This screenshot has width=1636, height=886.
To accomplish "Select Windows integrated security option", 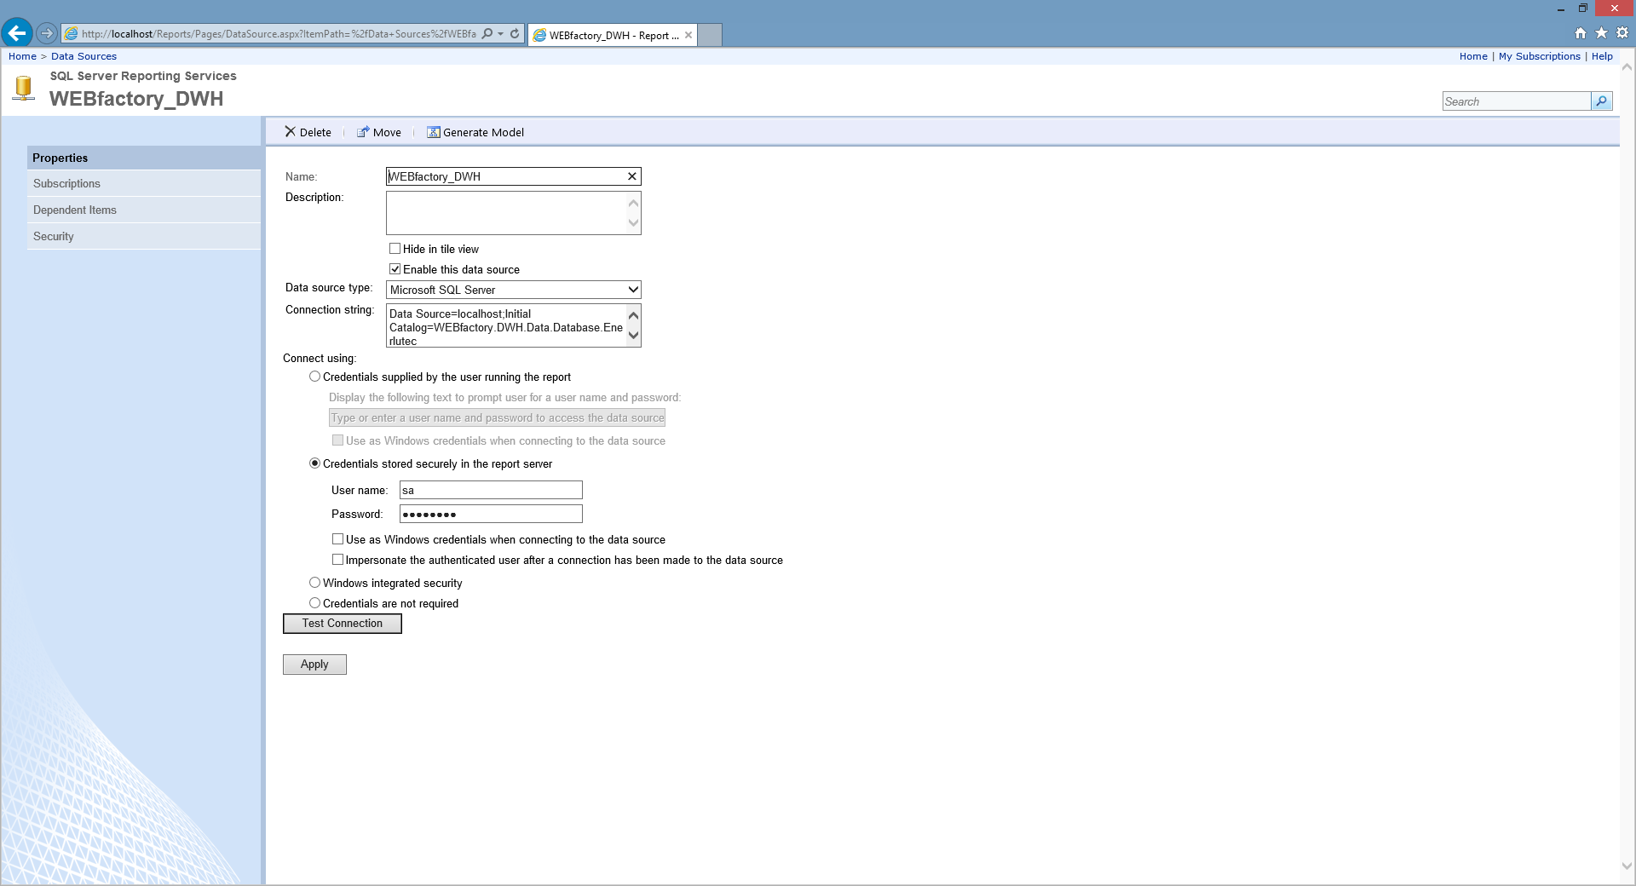I will point(315,583).
